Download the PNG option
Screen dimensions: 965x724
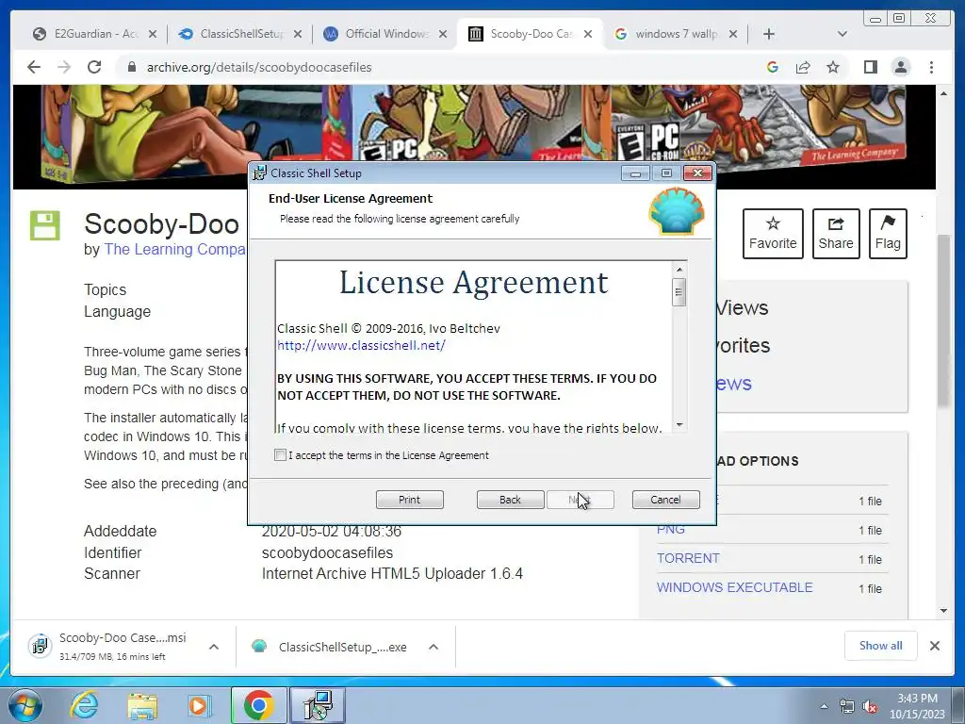[x=671, y=530]
